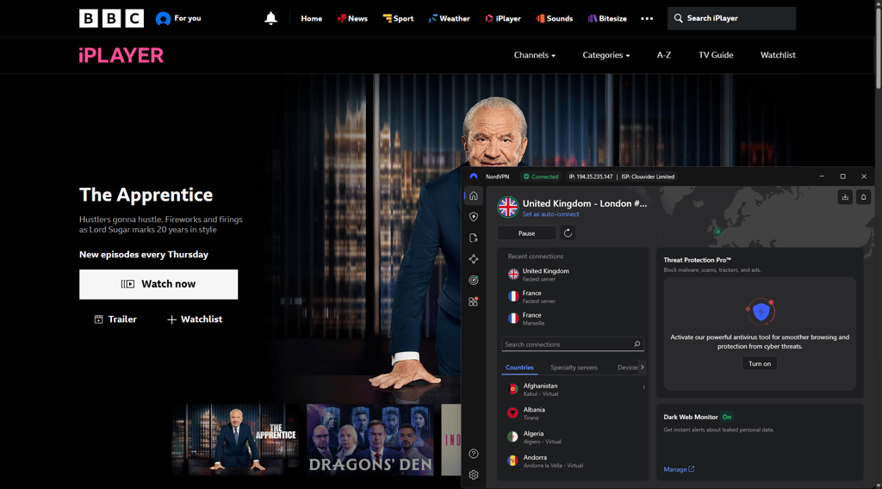
Task: Expand the Channels dropdown
Action: 534,55
